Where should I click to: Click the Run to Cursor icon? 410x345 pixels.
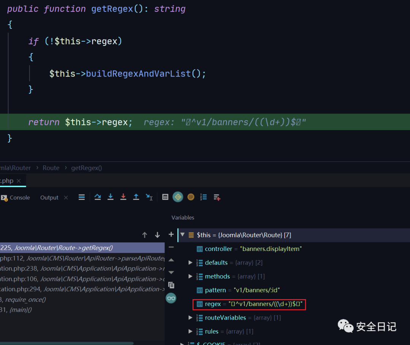click(x=149, y=197)
